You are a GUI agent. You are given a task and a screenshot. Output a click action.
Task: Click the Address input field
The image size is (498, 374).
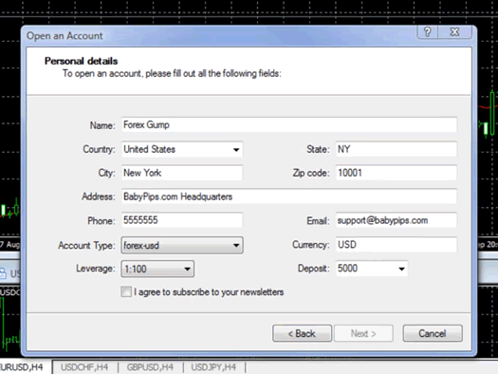point(289,196)
